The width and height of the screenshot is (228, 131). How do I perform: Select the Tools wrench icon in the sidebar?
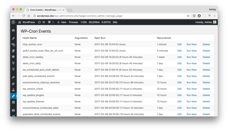[x=13, y=96]
